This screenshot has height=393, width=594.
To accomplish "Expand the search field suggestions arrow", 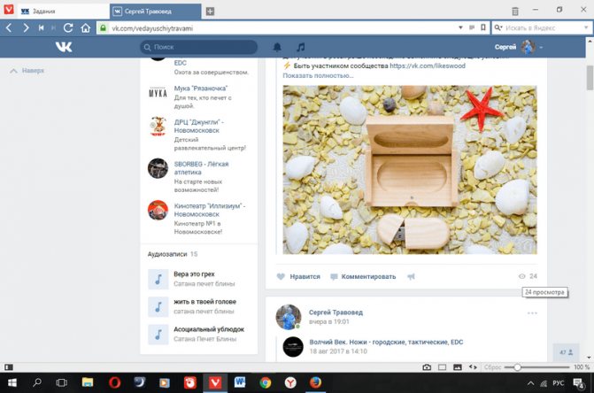I will coord(586,27).
